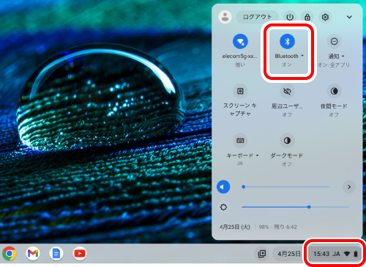Viewport: 366px width, 267px height.
Task: Click the user avatar icon
Action: click(x=225, y=17)
